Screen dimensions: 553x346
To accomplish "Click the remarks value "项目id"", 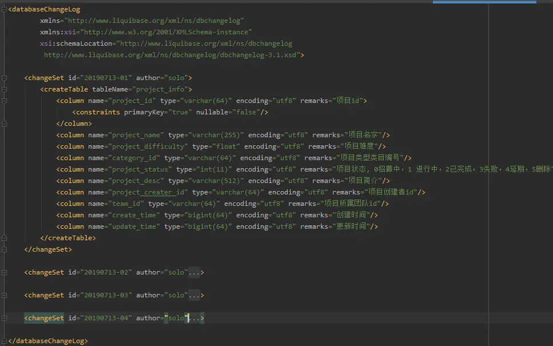I will point(348,101).
